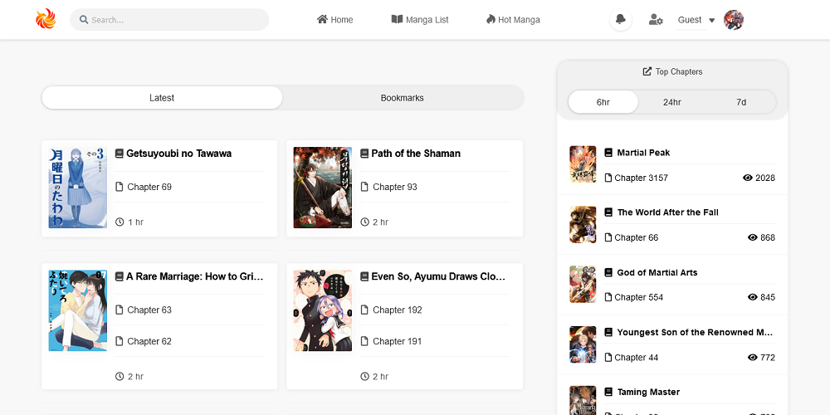
Task: Click the clock icon in Getsuyoubi no Tawawa card
Action: click(120, 222)
